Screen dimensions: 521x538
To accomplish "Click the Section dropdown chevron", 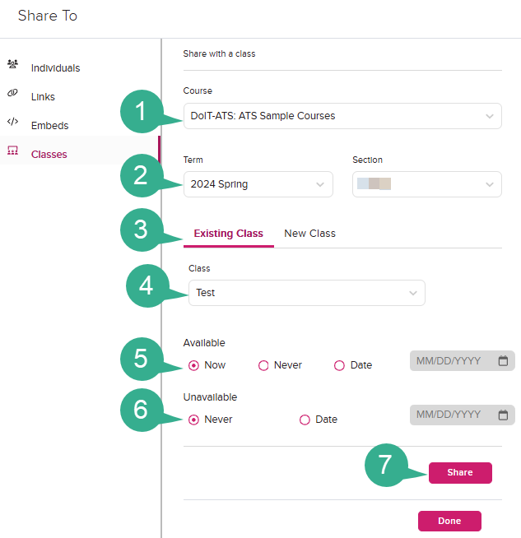I will coord(490,184).
